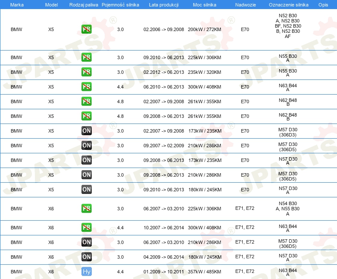
Task: Click PB fuel icon in 200kW / 272KM row
Action: [x=87, y=29]
